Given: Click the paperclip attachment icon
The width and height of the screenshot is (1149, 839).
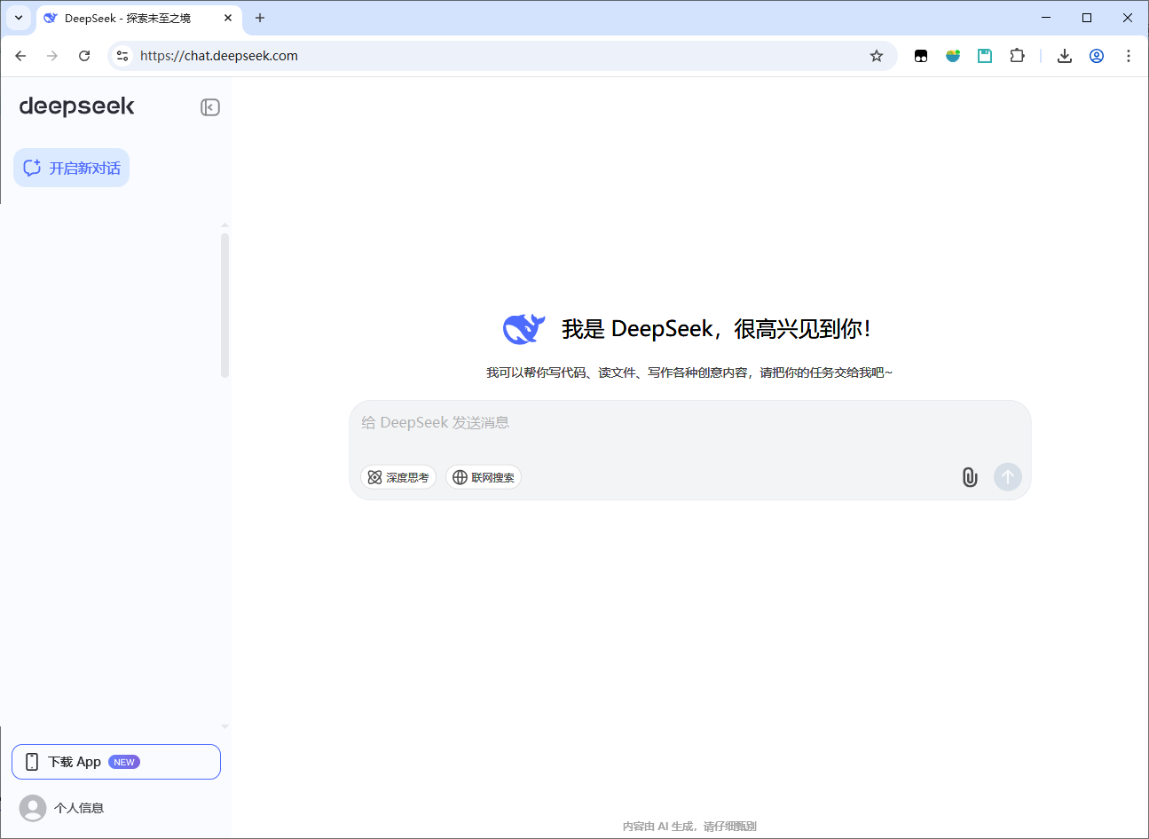Looking at the screenshot, I should click(x=970, y=477).
